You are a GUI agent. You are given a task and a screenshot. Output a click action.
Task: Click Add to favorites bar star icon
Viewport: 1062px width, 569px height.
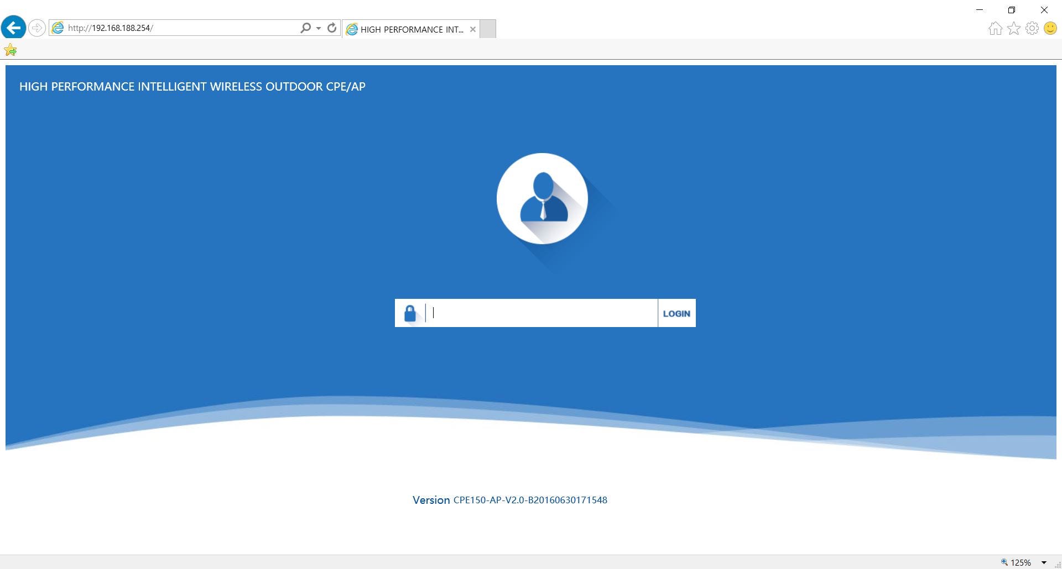(11, 50)
